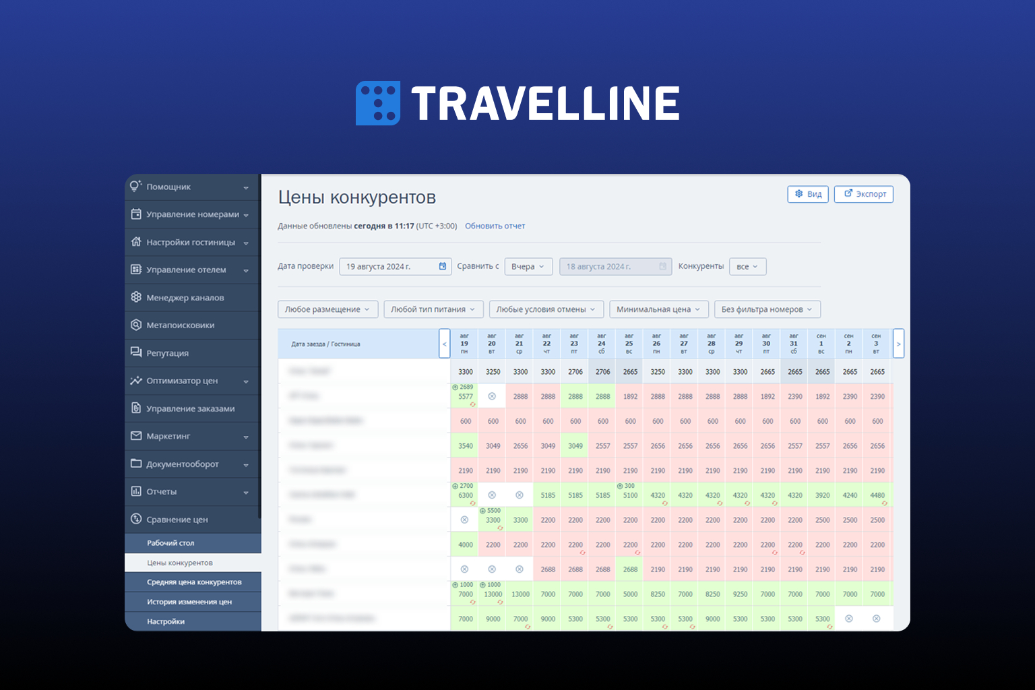Open the Конкуренты все dropdown
1035x690 pixels.
click(x=747, y=266)
